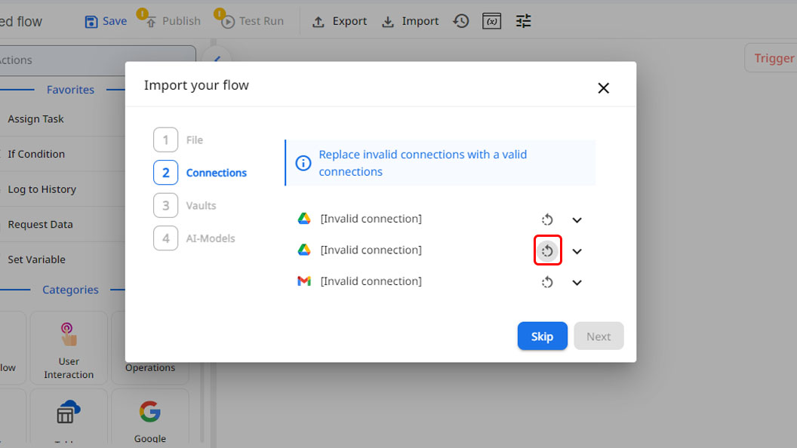Click the Trigger button on canvas

point(773,58)
